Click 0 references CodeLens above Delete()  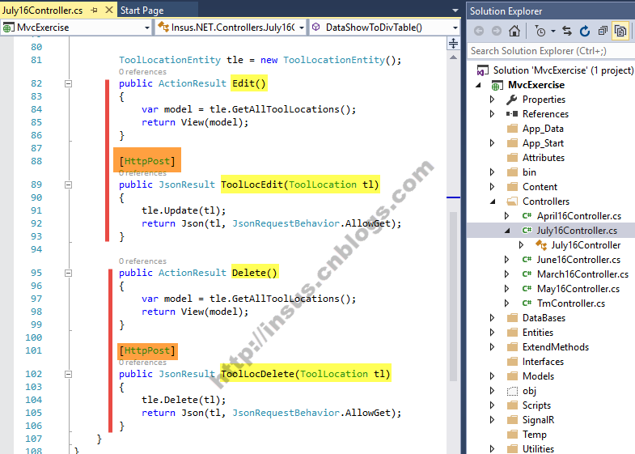click(142, 261)
